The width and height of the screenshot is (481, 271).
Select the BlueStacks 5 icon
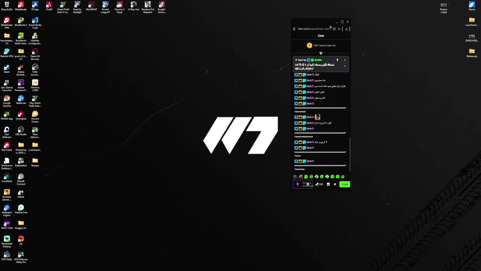[21, 22]
